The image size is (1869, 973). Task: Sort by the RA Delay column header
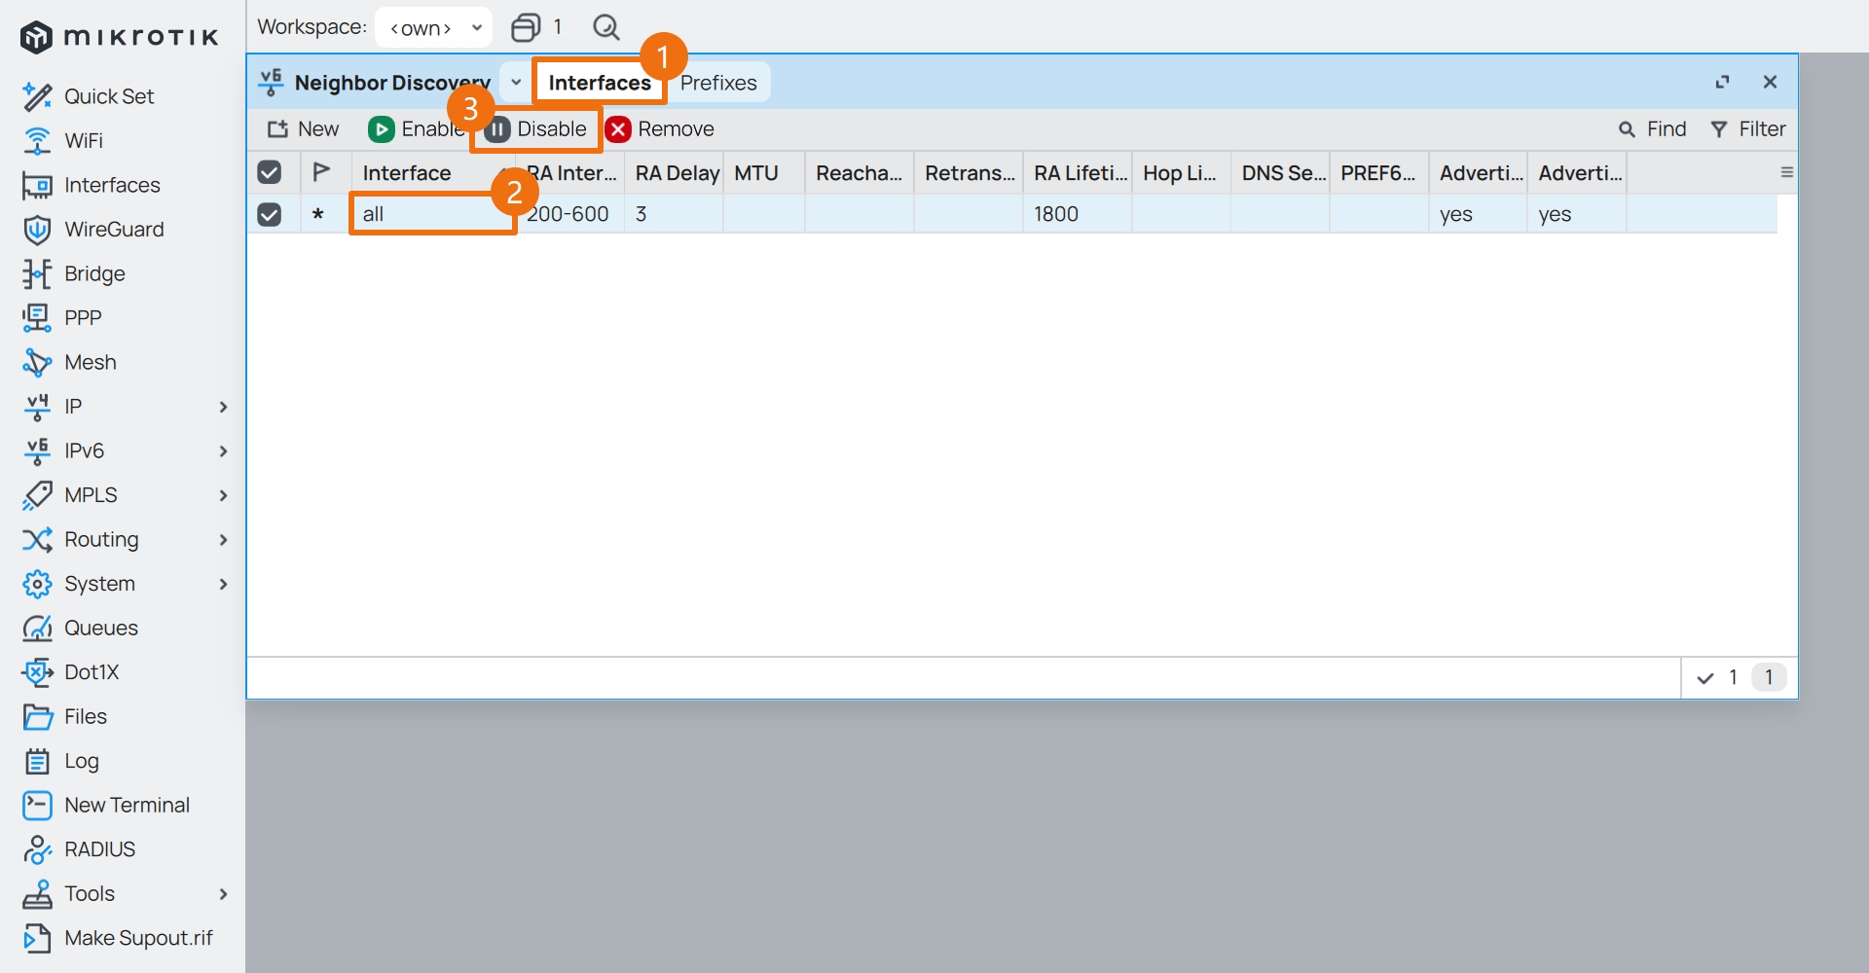pos(676,173)
